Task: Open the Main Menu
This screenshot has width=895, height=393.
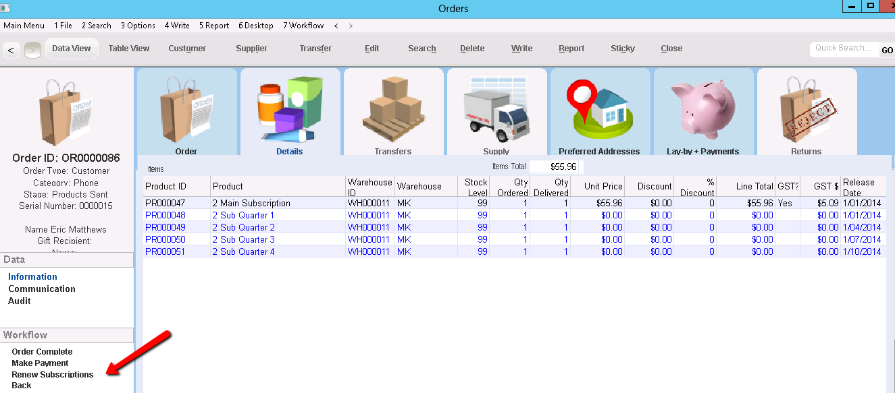Action: tap(24, 26)
